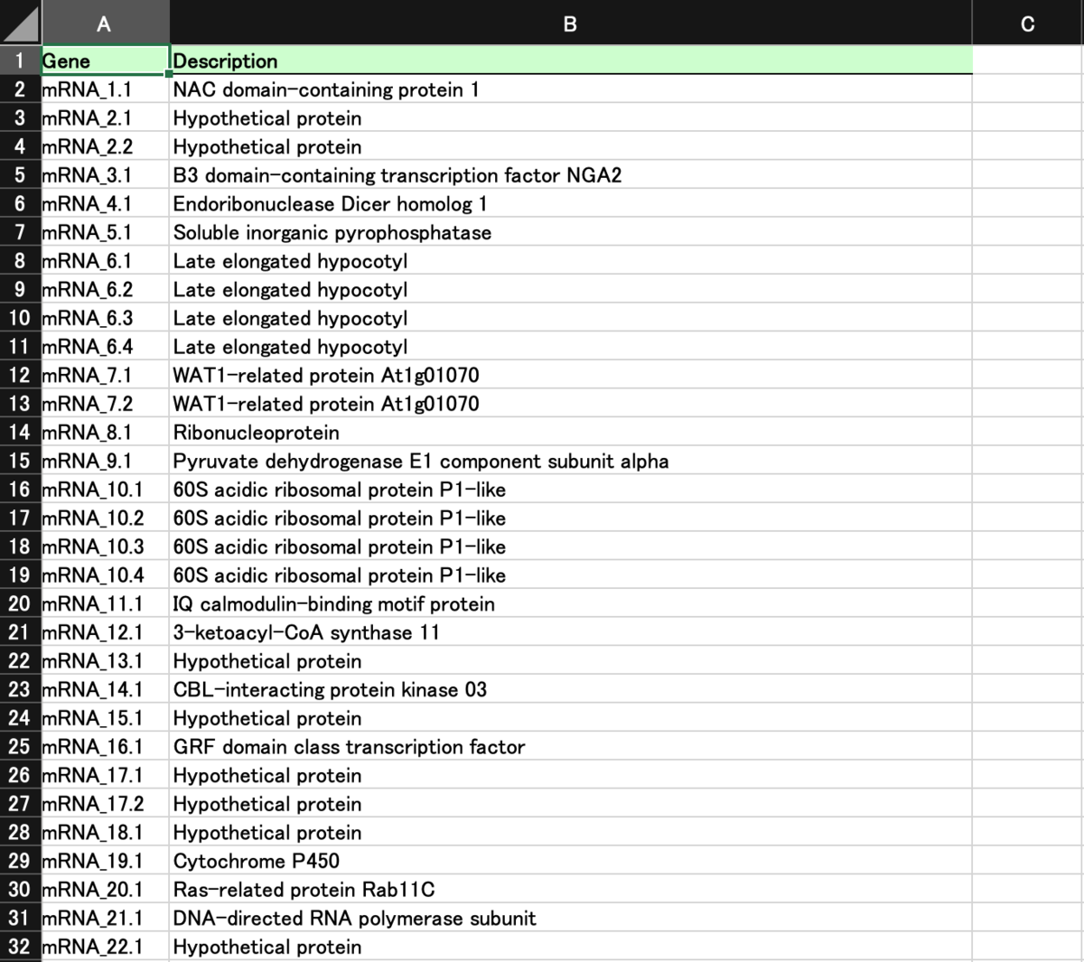This screenshot has height=962, width=1084.
Task: Click cell mRNA_10.1
Action: pyautogui.click(x=105, y=490)
